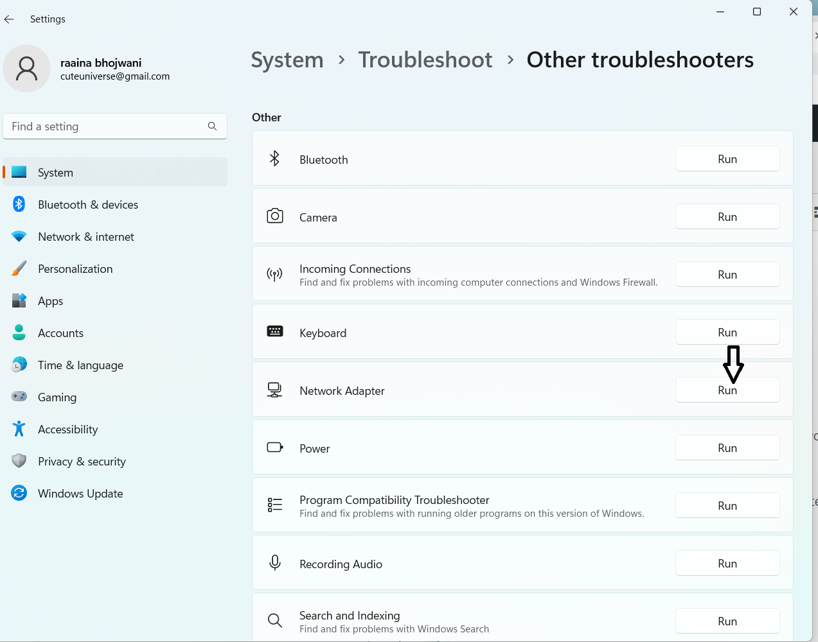Viewport: 818px width, 642px height.
Task: Open Bluetooth & devices from sidebar
Action: 88,205
